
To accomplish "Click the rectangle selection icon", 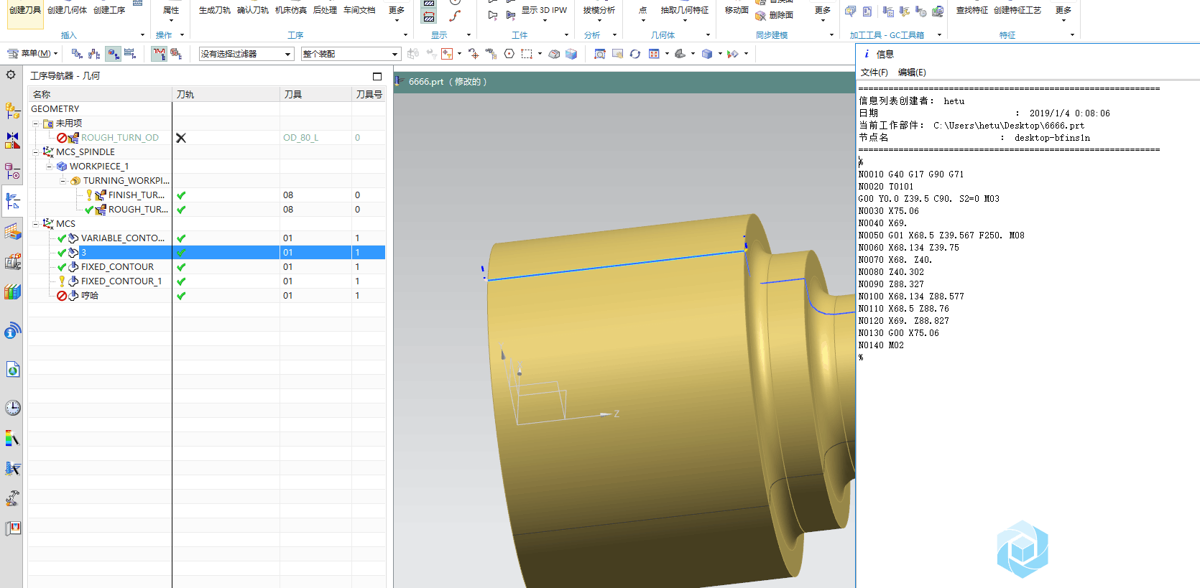I will (527, 54).
